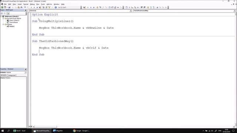
Task: Open the Edit menu
Action: tap(10, 4)
